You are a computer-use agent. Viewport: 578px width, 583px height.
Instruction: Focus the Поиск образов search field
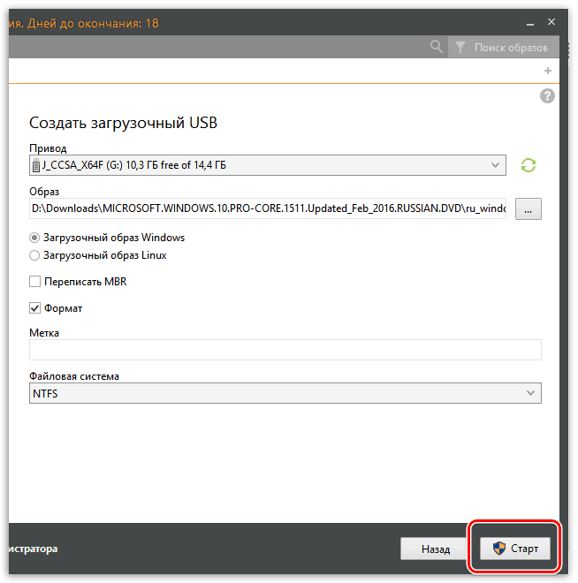[x=511, y=47]
